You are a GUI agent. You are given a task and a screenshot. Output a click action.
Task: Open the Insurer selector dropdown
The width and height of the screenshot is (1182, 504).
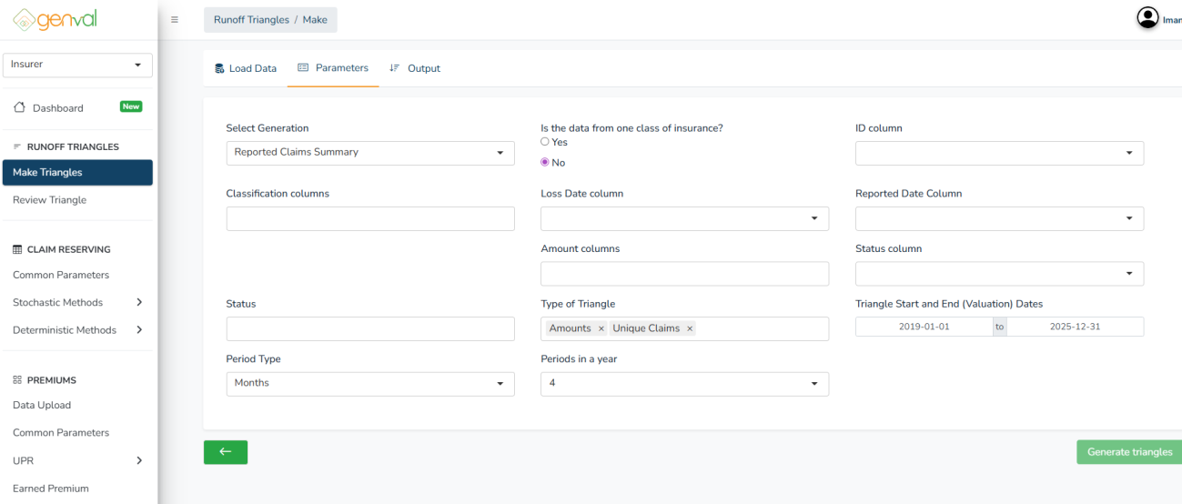coord(77,65)
